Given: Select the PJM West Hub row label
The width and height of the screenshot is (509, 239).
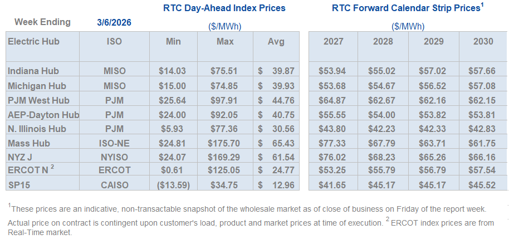Looking at the screenshot, I should 37,100.
